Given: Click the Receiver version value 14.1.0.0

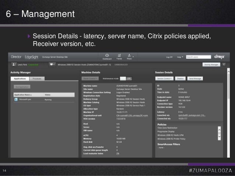Looking at the screenshot, I should coord(182,107).
